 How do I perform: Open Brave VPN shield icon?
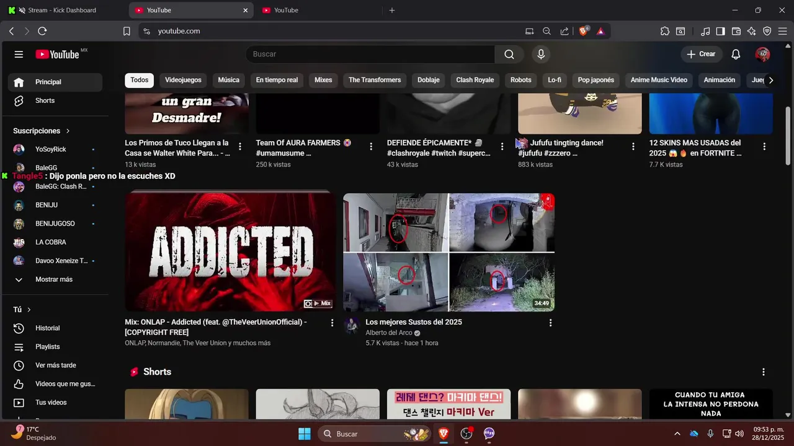(x=767, y=31)
